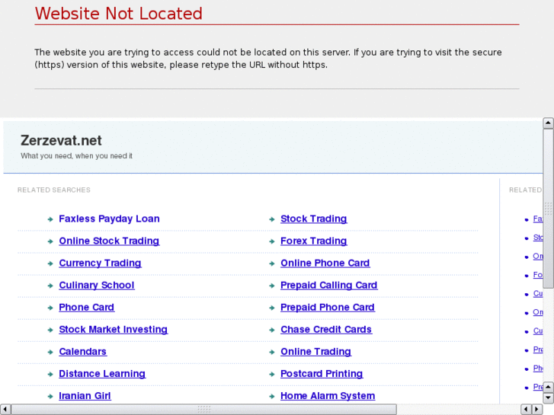Screen dimensions: 554x415
Task: Click the Zerzevat.net site title
Action: pyautogui.click(x=61, y=141)
